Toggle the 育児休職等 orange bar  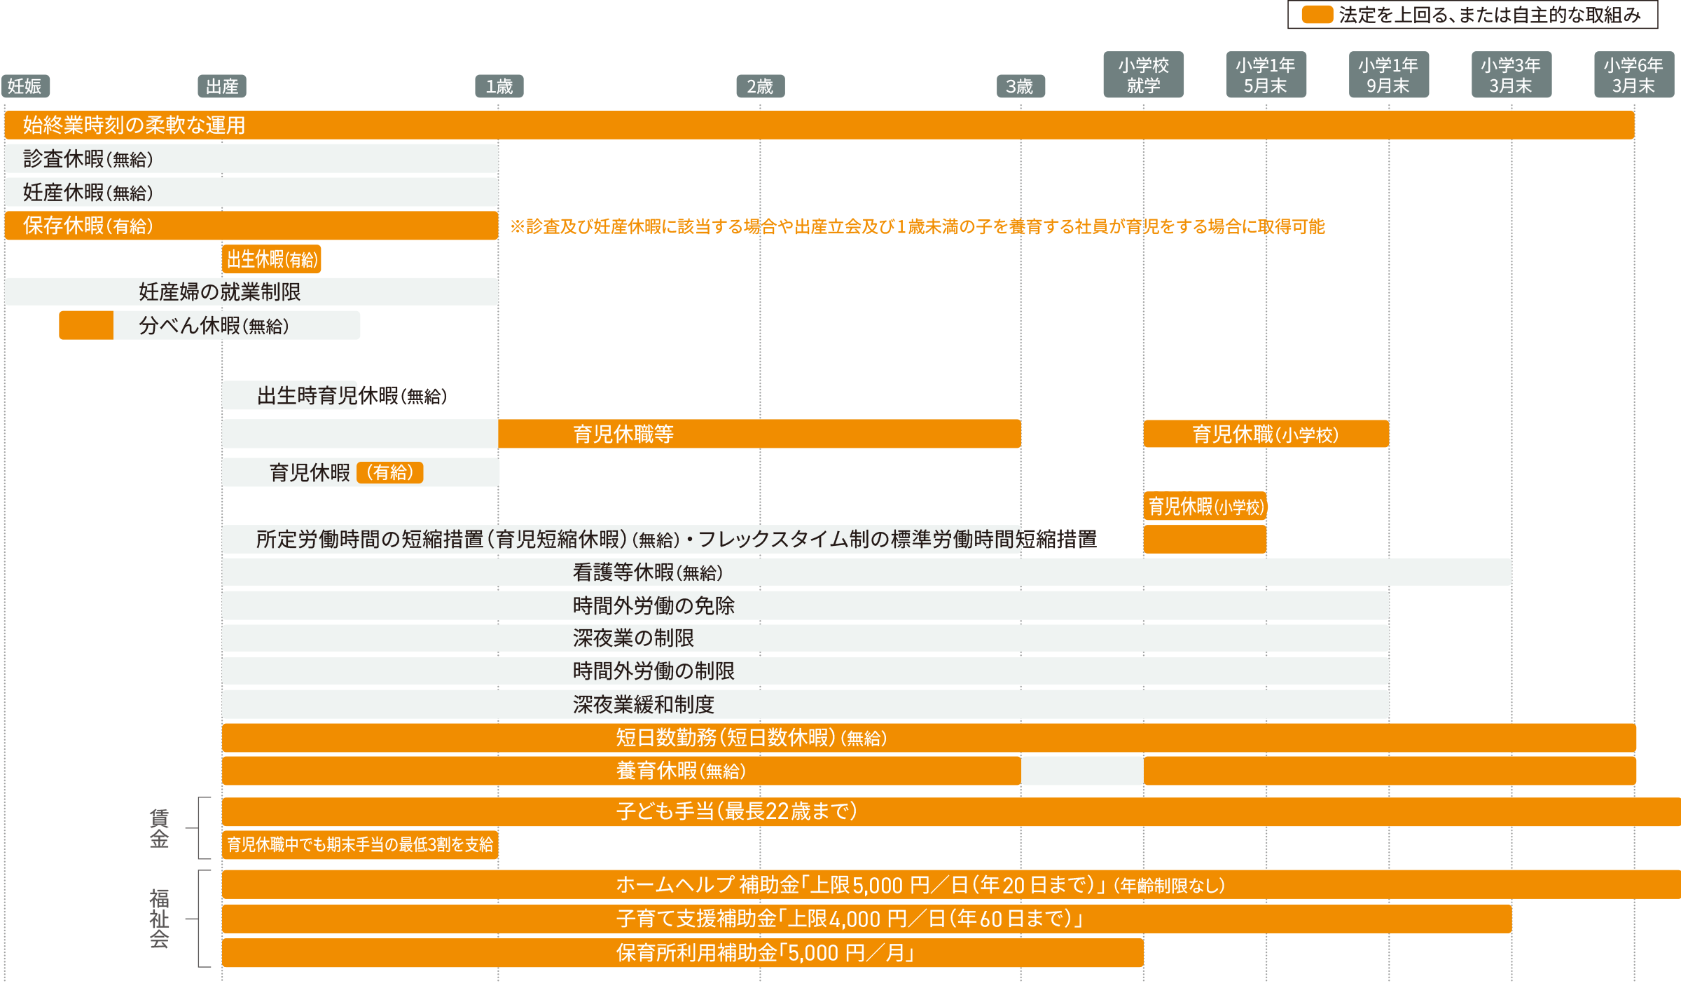coord(756,434)
